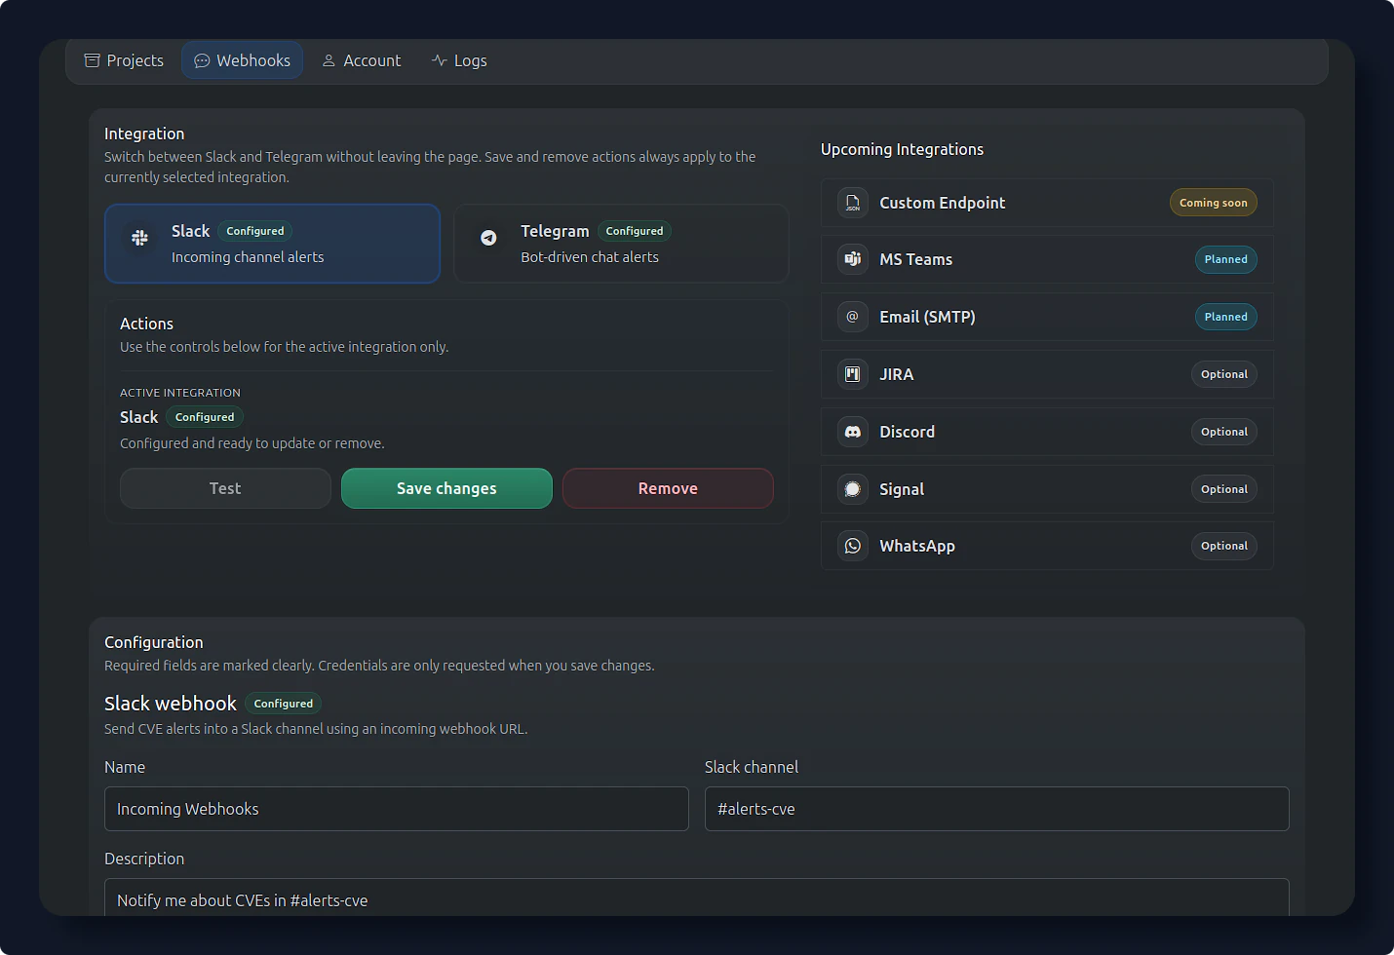Click the Configuration heading

coord(154,642)
